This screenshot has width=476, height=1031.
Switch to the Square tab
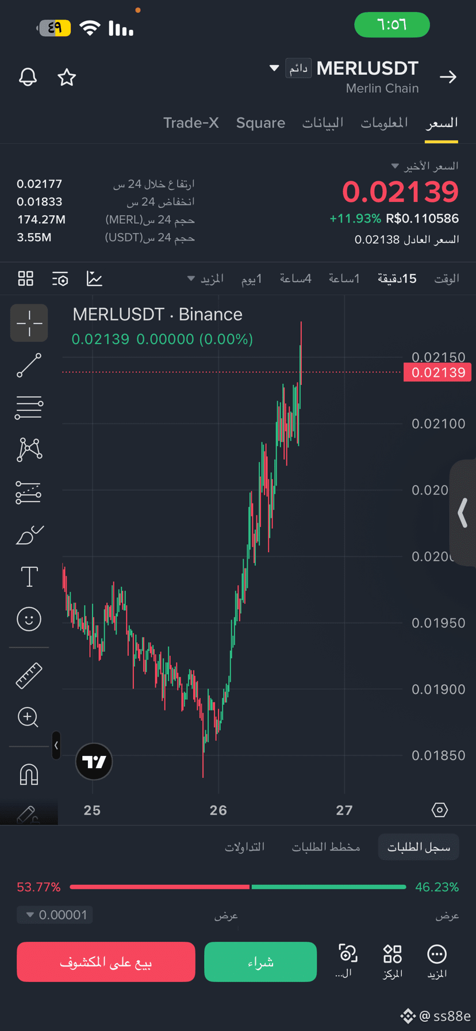tap(260, 123)
